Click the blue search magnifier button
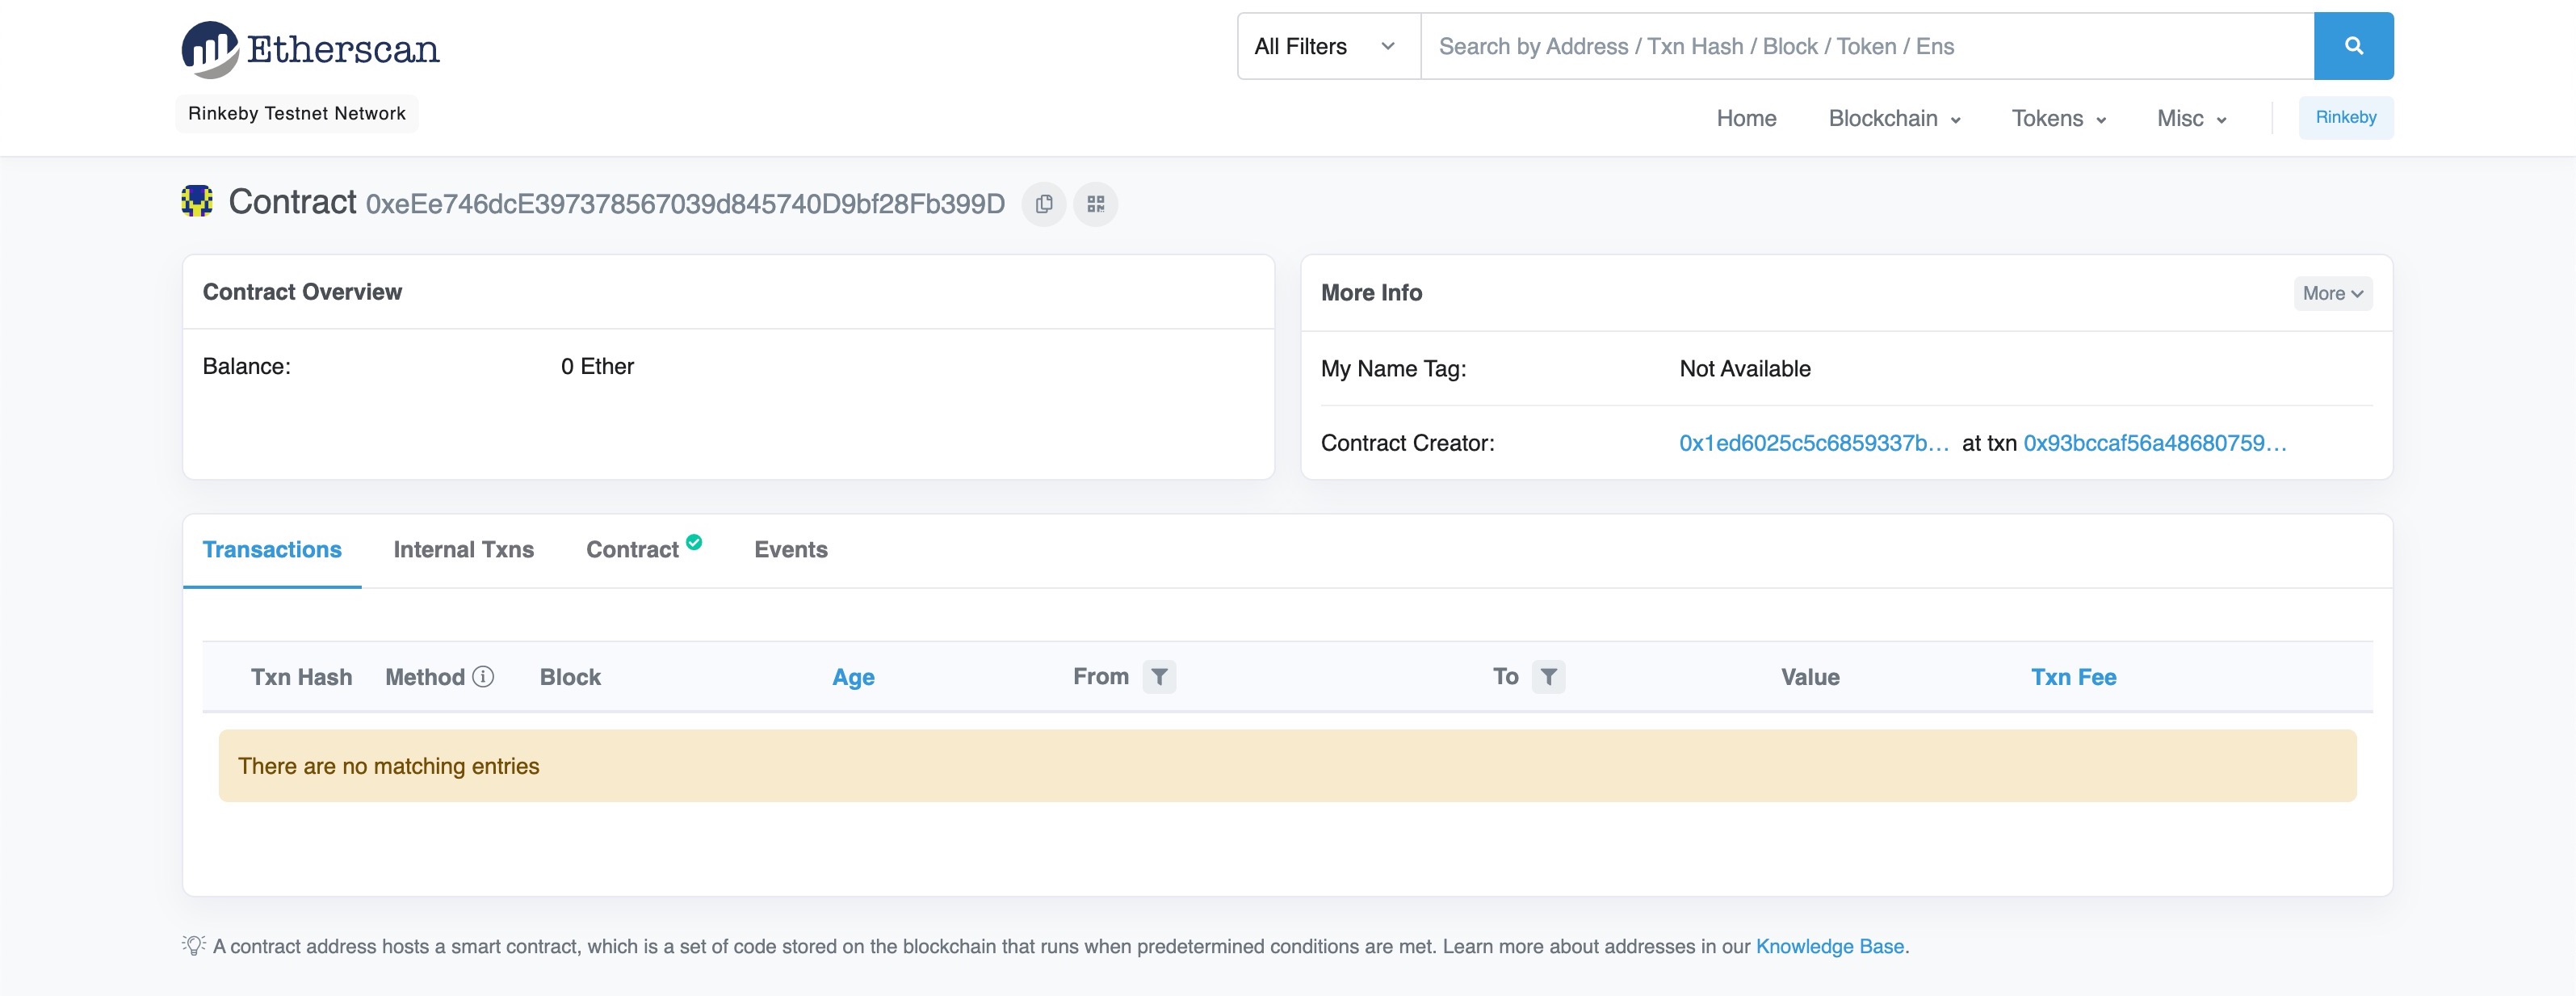The image size is (2576, 996). pyautogui.click(x=2353, y=46)
